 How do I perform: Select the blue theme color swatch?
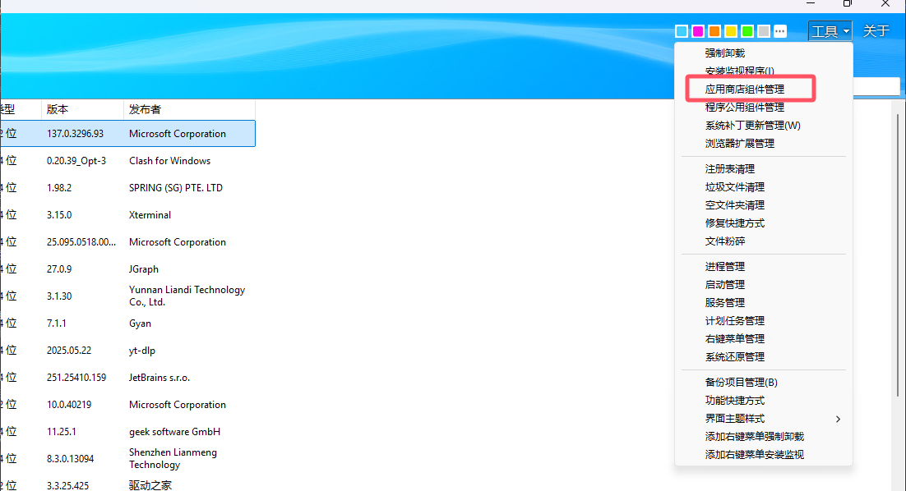tap(682, 31)
